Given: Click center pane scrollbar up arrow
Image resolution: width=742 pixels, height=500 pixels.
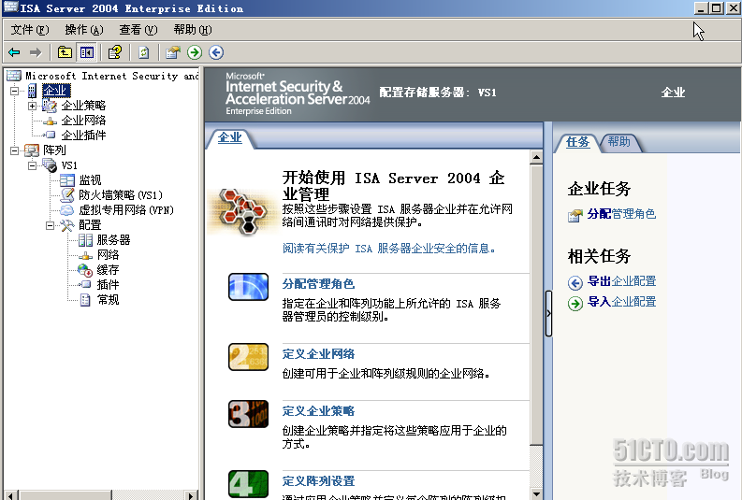Looking at the screenshot, I should tap(536, 157).
